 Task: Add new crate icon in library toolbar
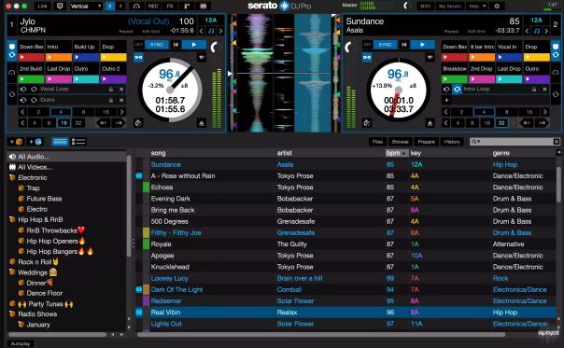(17, 142)
